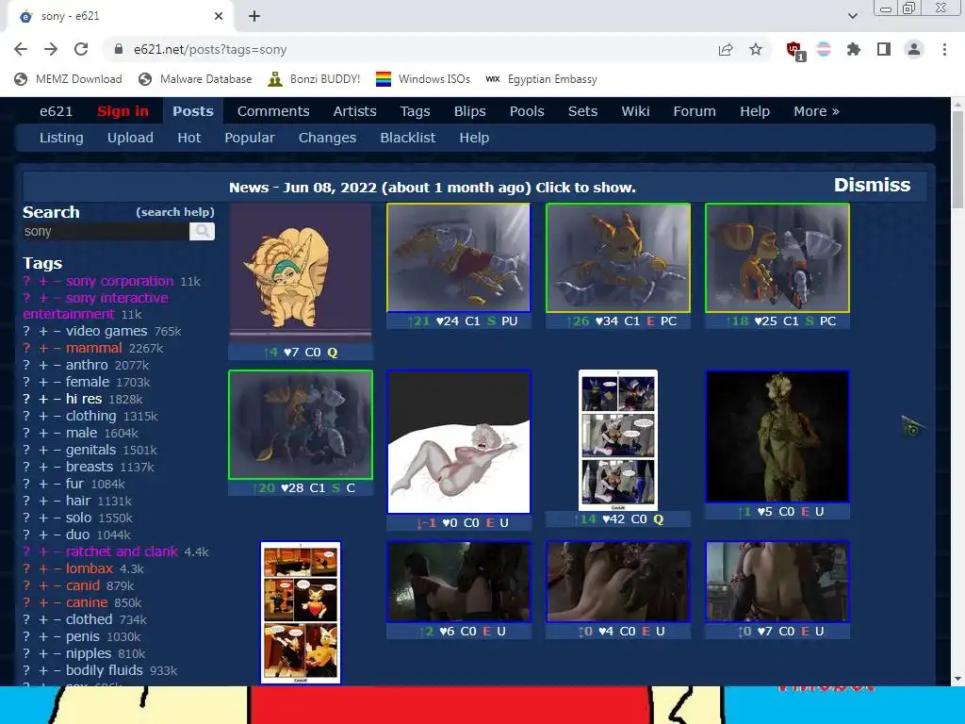965x724 pixels.
Task: Expand the 'More »' navigation menu
Action: point(816,111)
